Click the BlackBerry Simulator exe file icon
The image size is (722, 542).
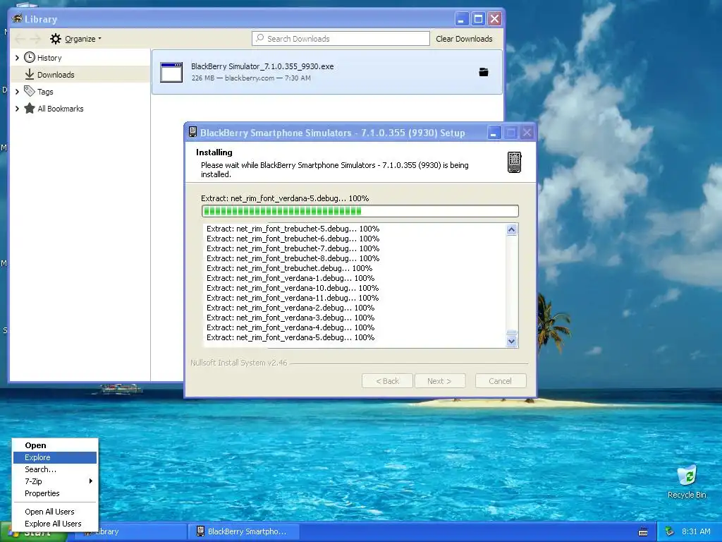[171, 73]
